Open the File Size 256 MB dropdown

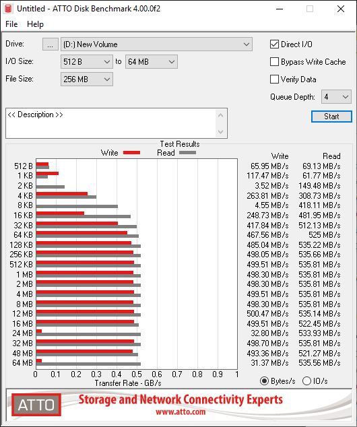click(87, 79)
